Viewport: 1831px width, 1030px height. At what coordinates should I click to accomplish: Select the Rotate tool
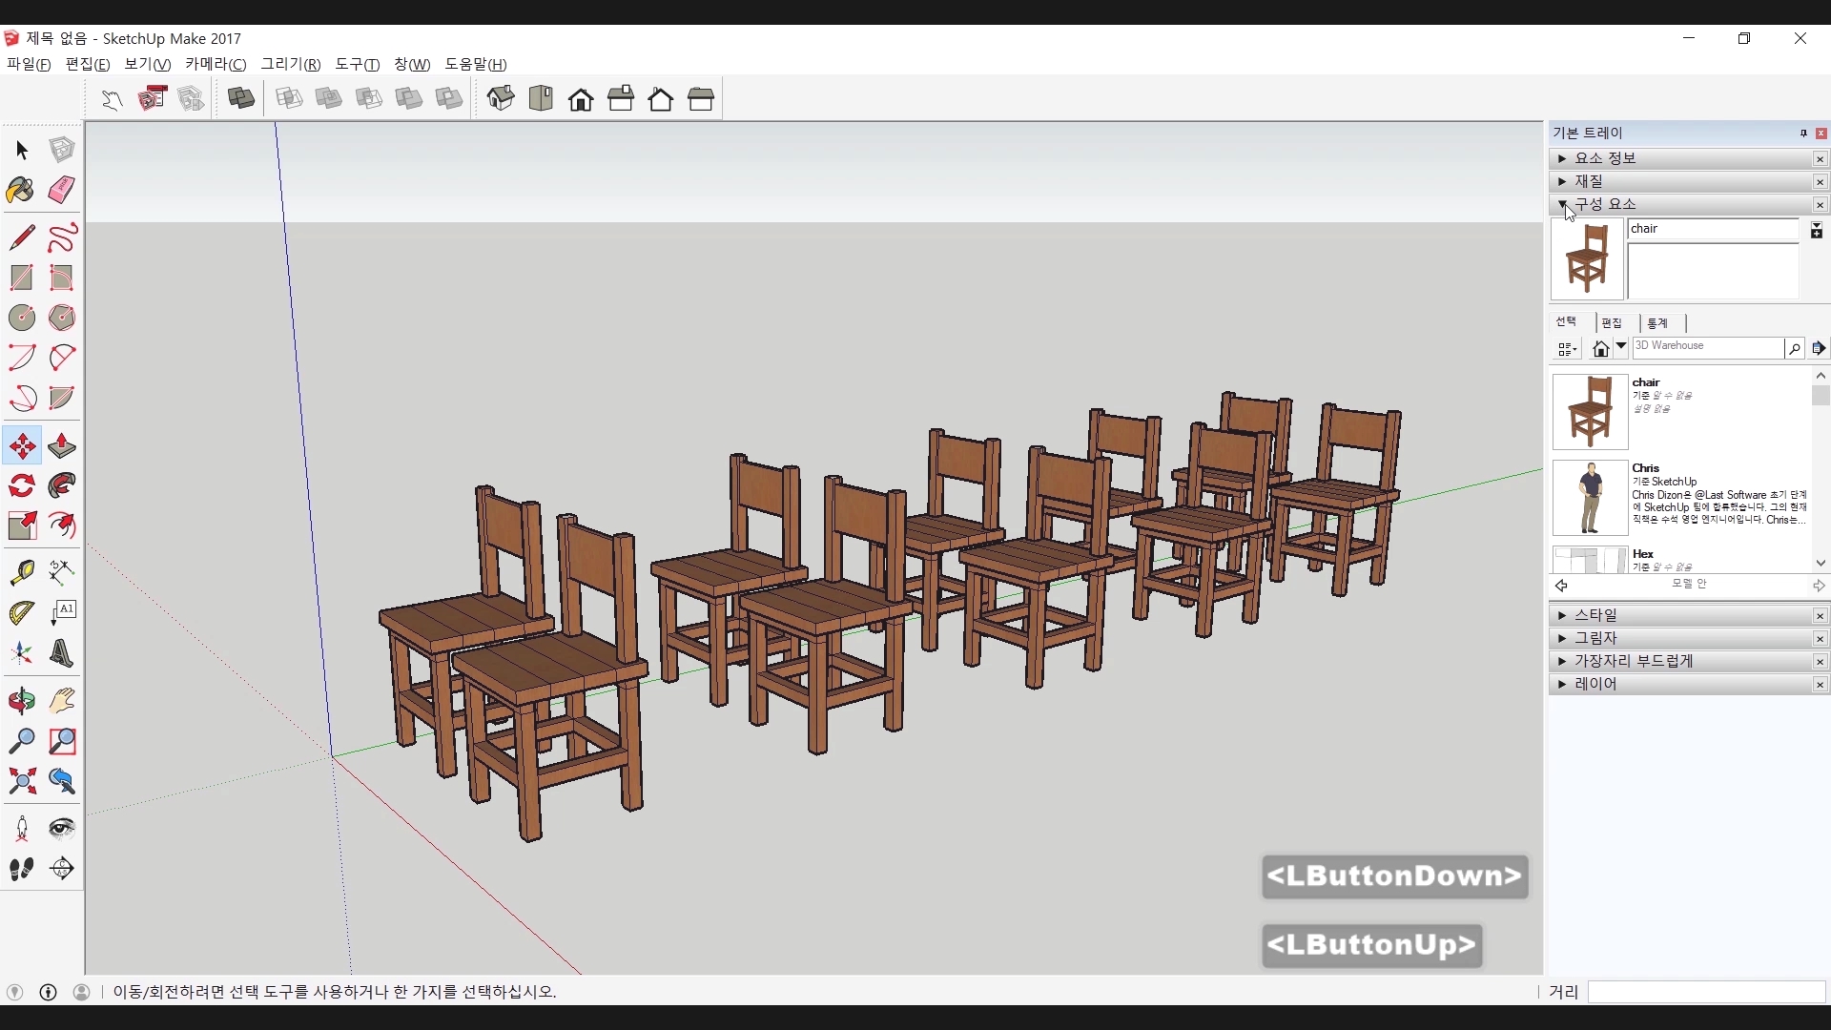point(21,486)
